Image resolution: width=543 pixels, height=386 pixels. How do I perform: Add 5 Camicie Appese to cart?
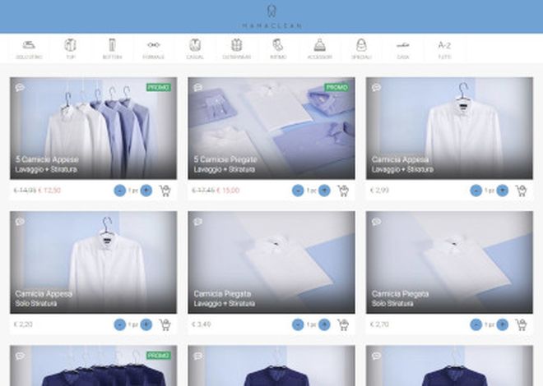pyautogui.click(x=165, y=191)
